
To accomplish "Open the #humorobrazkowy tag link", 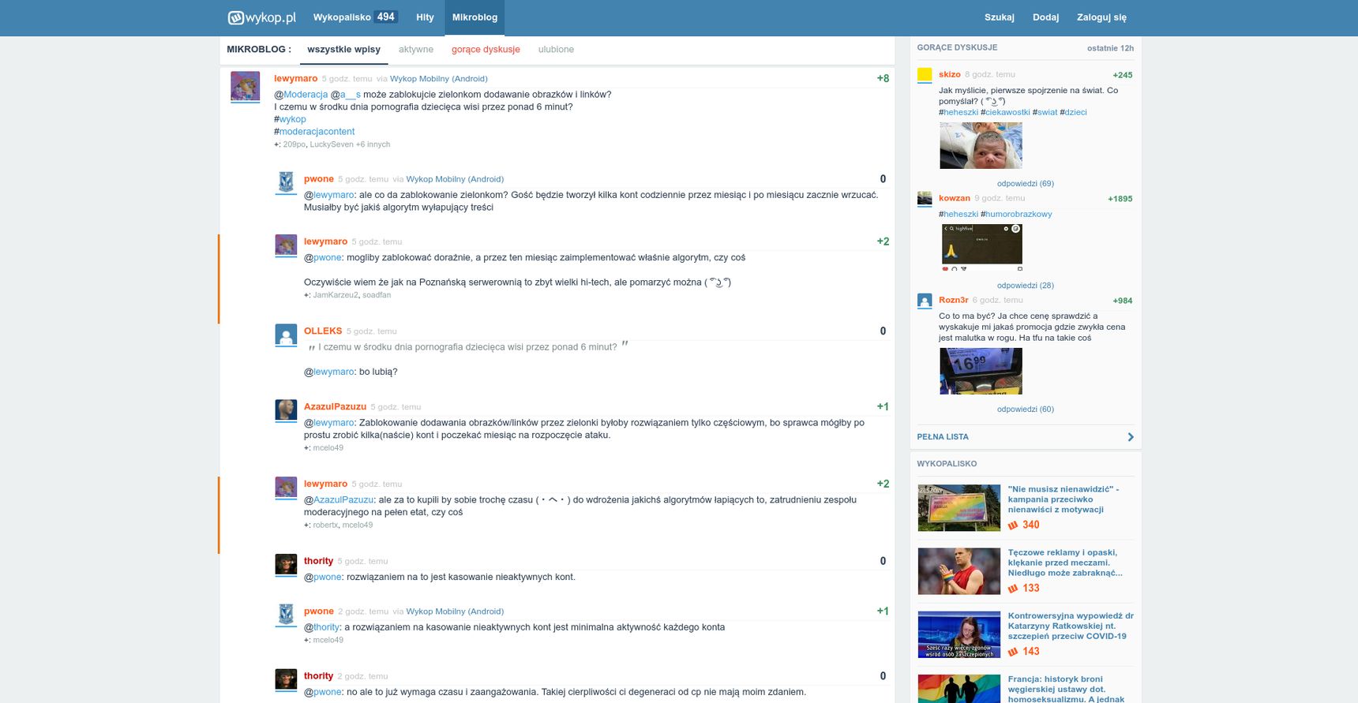I will pyautogui.click(x=1019, y=214).
